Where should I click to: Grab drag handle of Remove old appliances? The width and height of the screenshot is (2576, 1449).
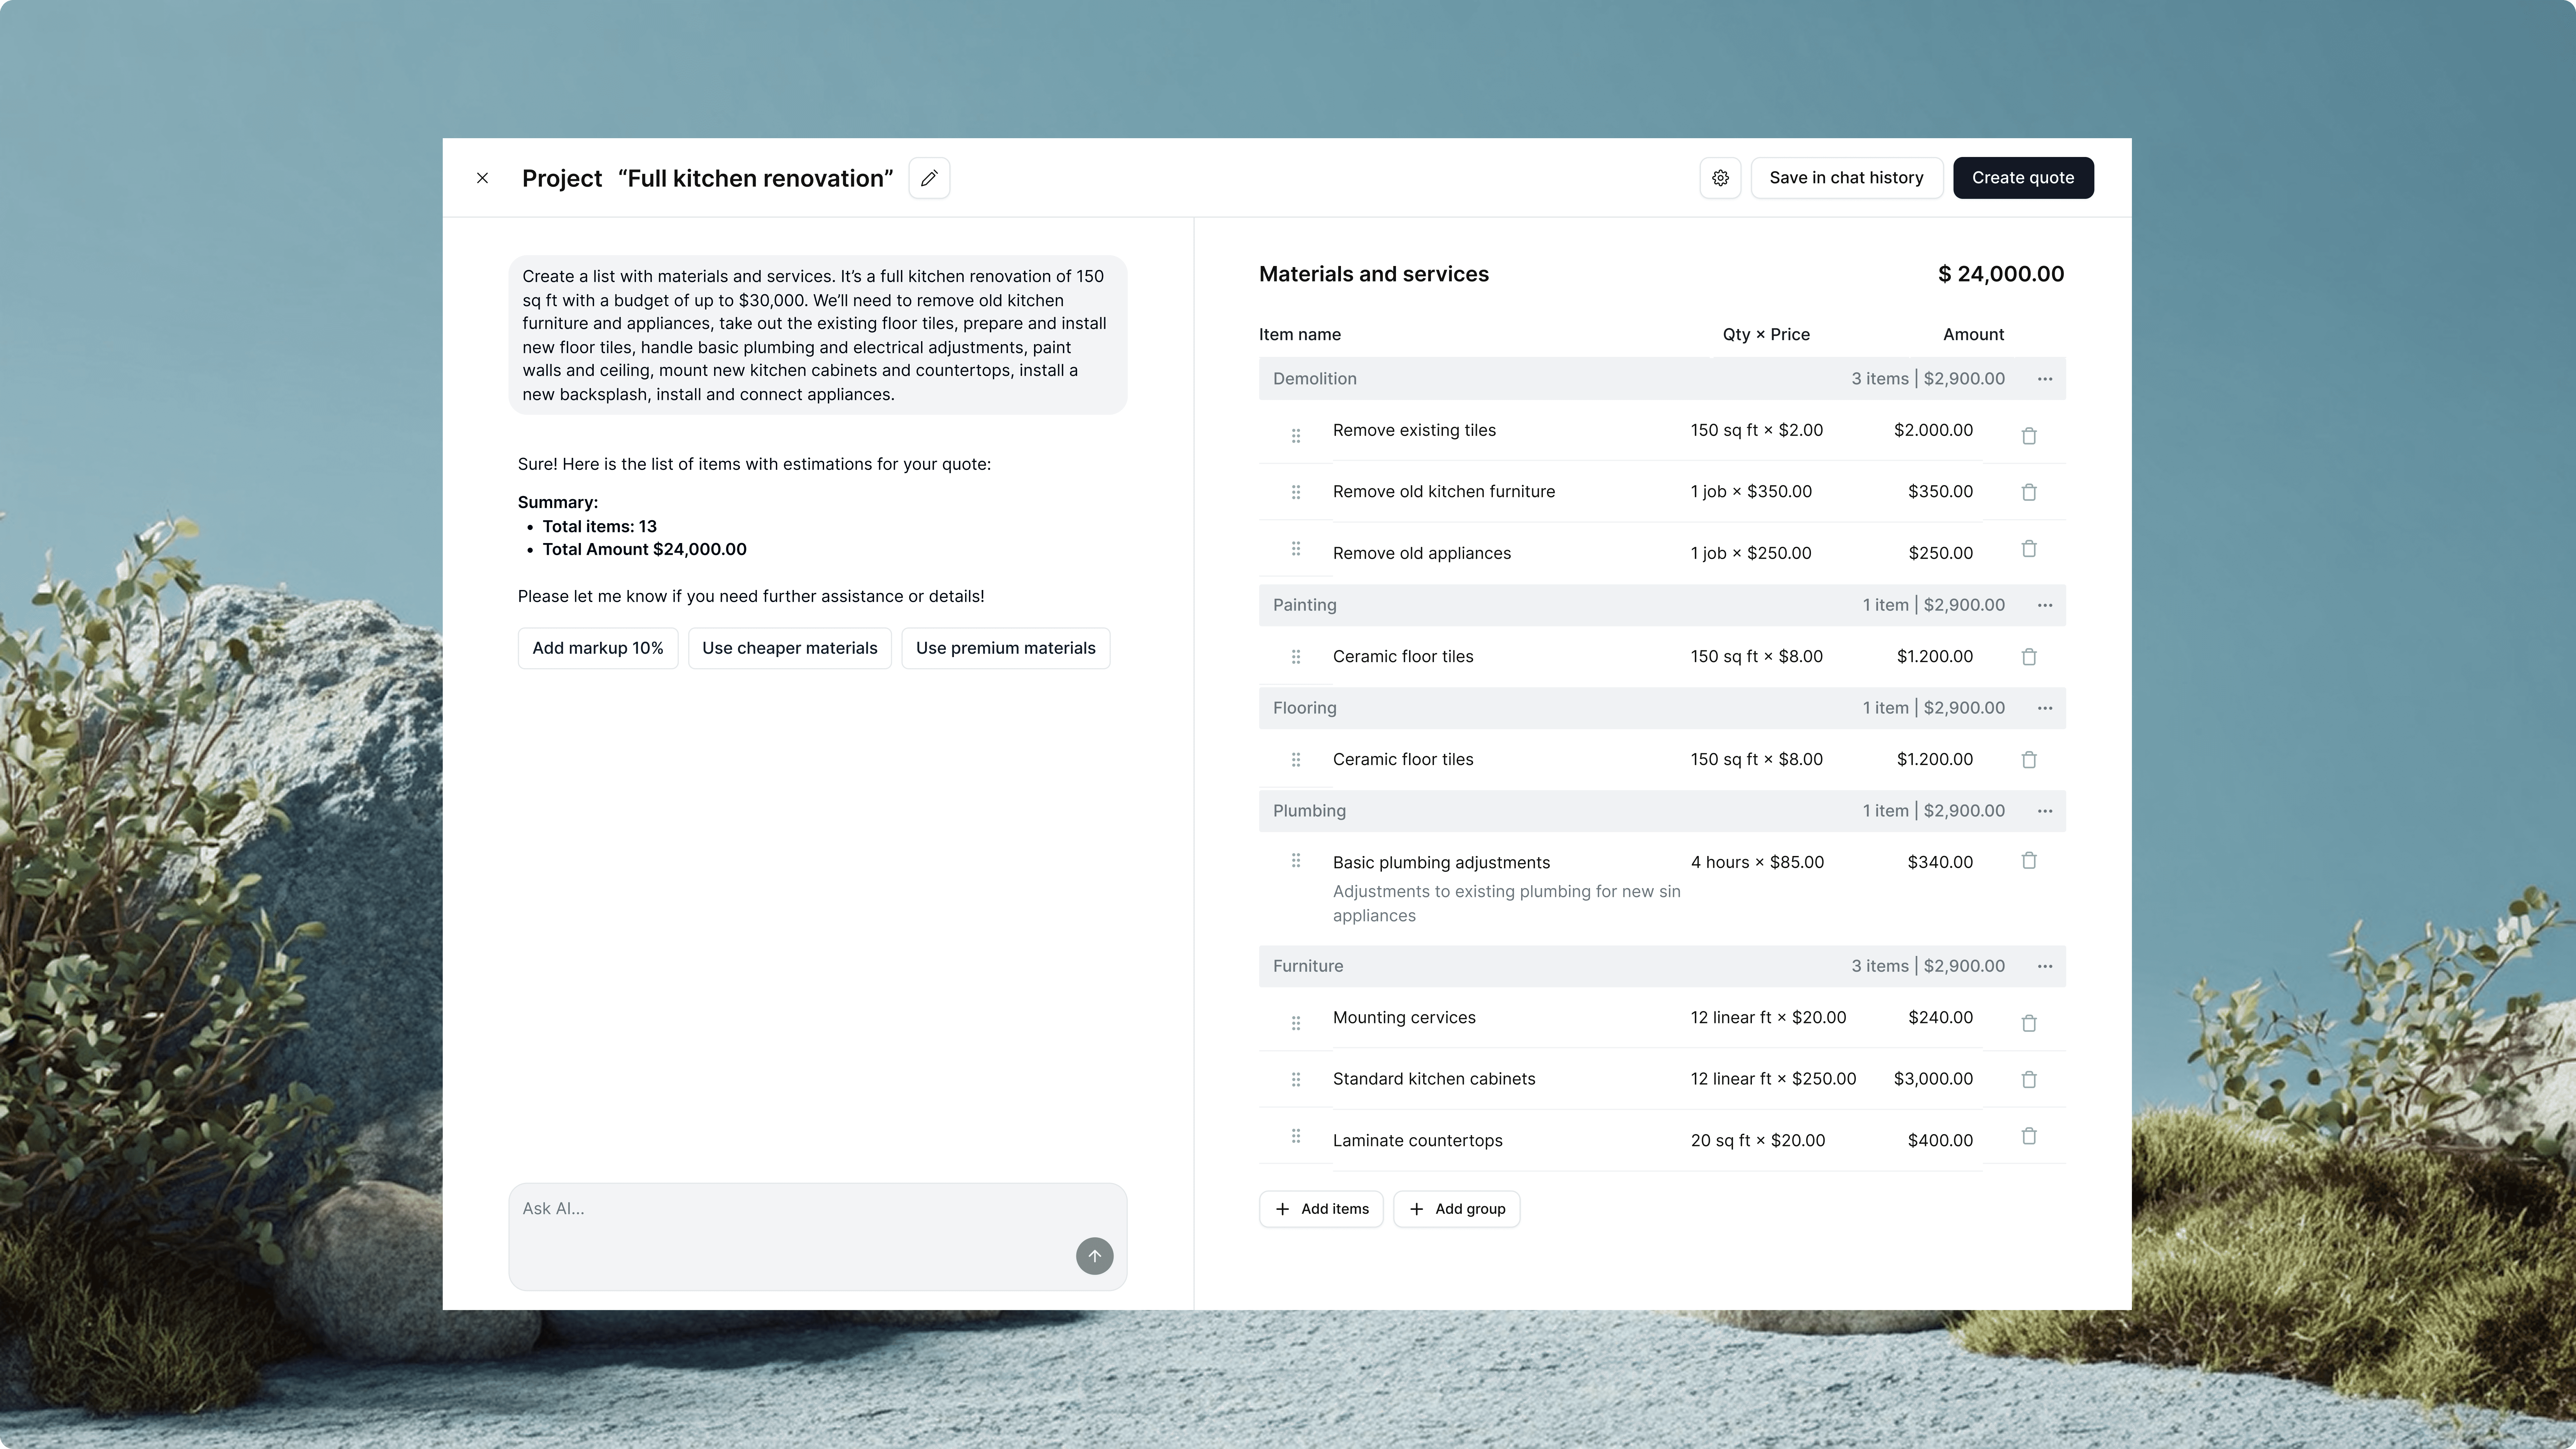pyautogui.click(x=1296, y=549)
